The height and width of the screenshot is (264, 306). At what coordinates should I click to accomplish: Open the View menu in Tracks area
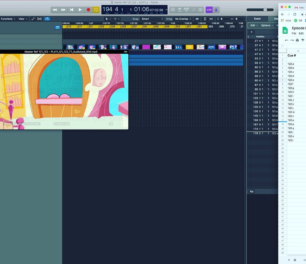(x=23, y=19)
